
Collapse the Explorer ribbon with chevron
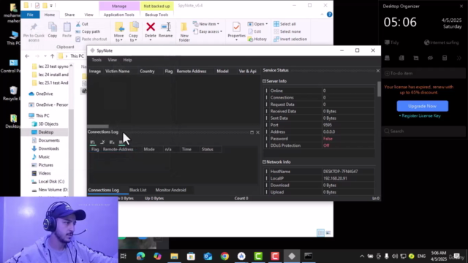322,15
